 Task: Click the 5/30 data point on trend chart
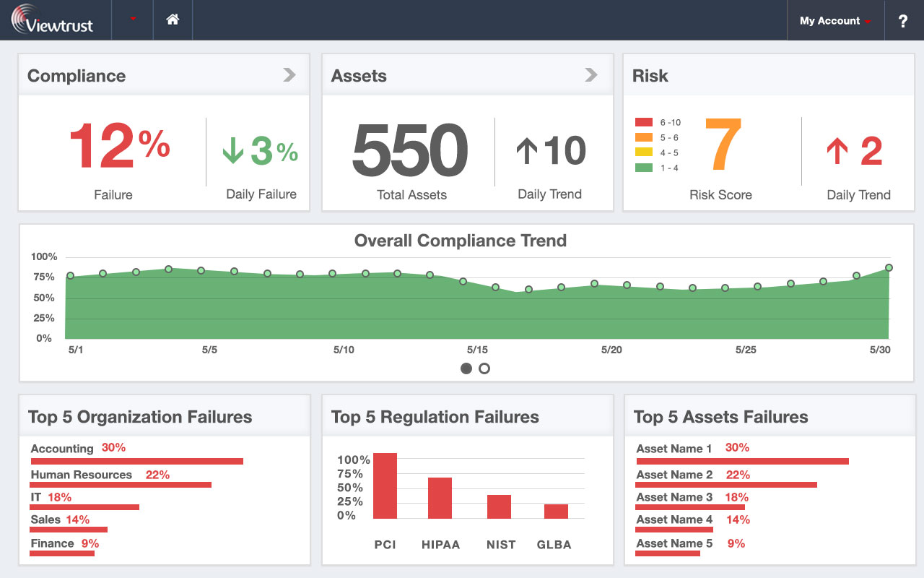click(889, 267)
